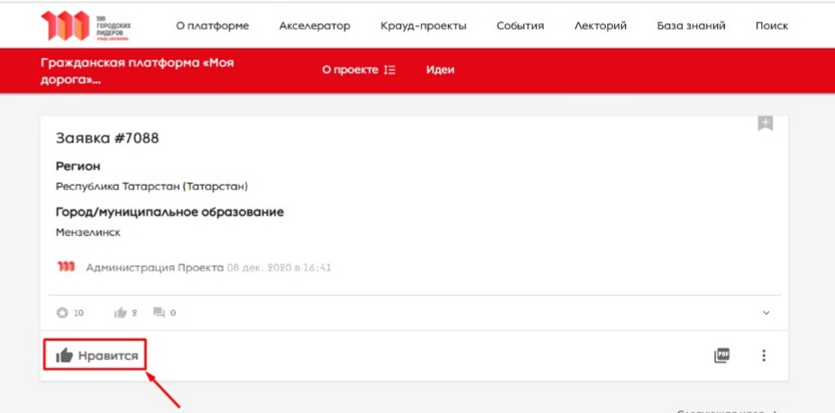The image size is (835, 413).
Task: Expand the card details chevron
Action: pos(766,313)
